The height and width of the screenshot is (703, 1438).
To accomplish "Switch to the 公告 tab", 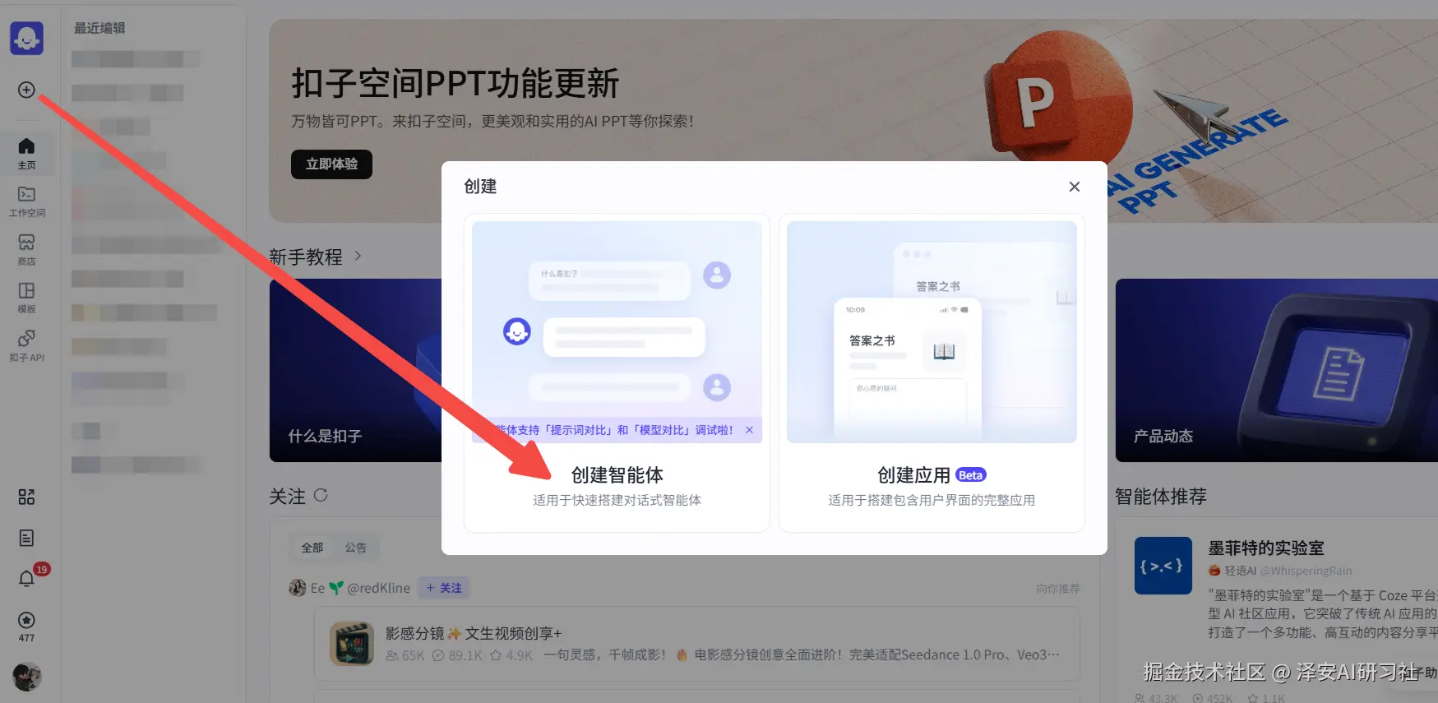I will (x=356, y=548).
